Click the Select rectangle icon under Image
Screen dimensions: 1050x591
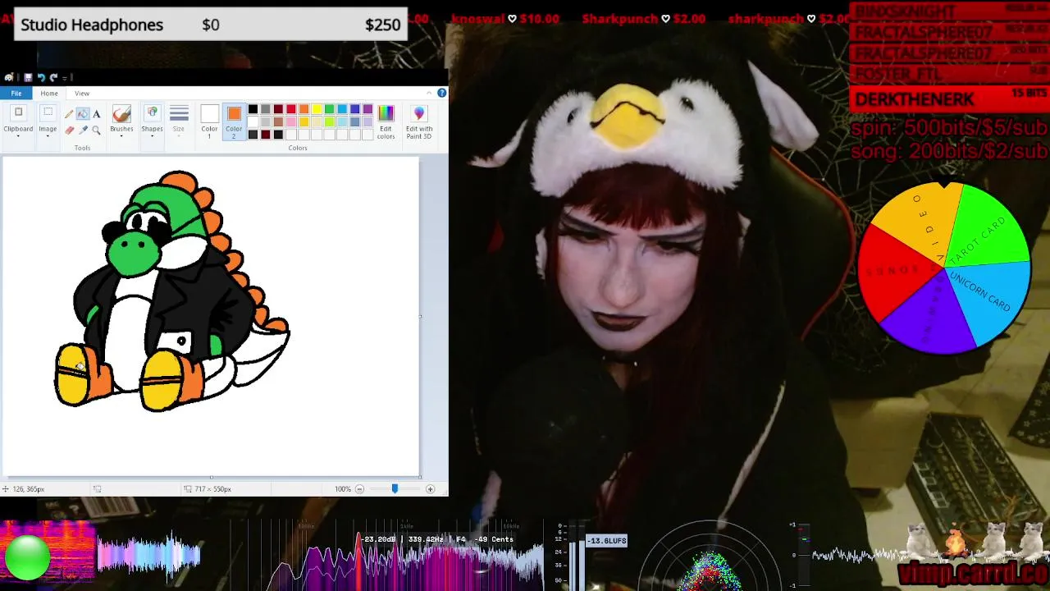(x=48, y=112)
